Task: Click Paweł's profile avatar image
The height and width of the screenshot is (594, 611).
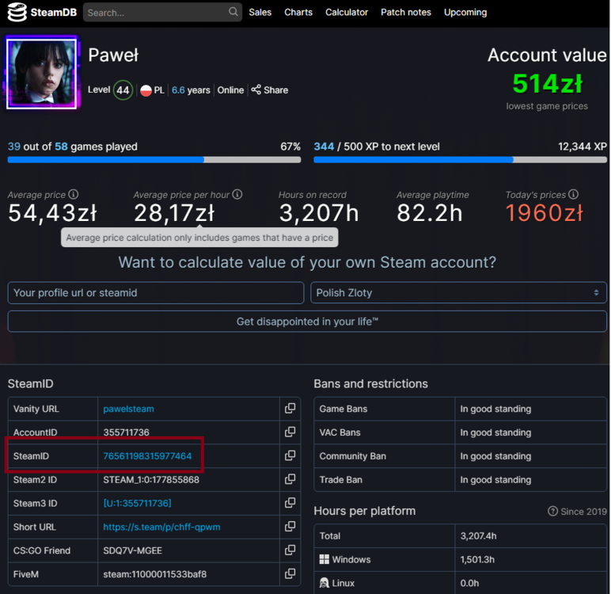Action: point(42,73)
